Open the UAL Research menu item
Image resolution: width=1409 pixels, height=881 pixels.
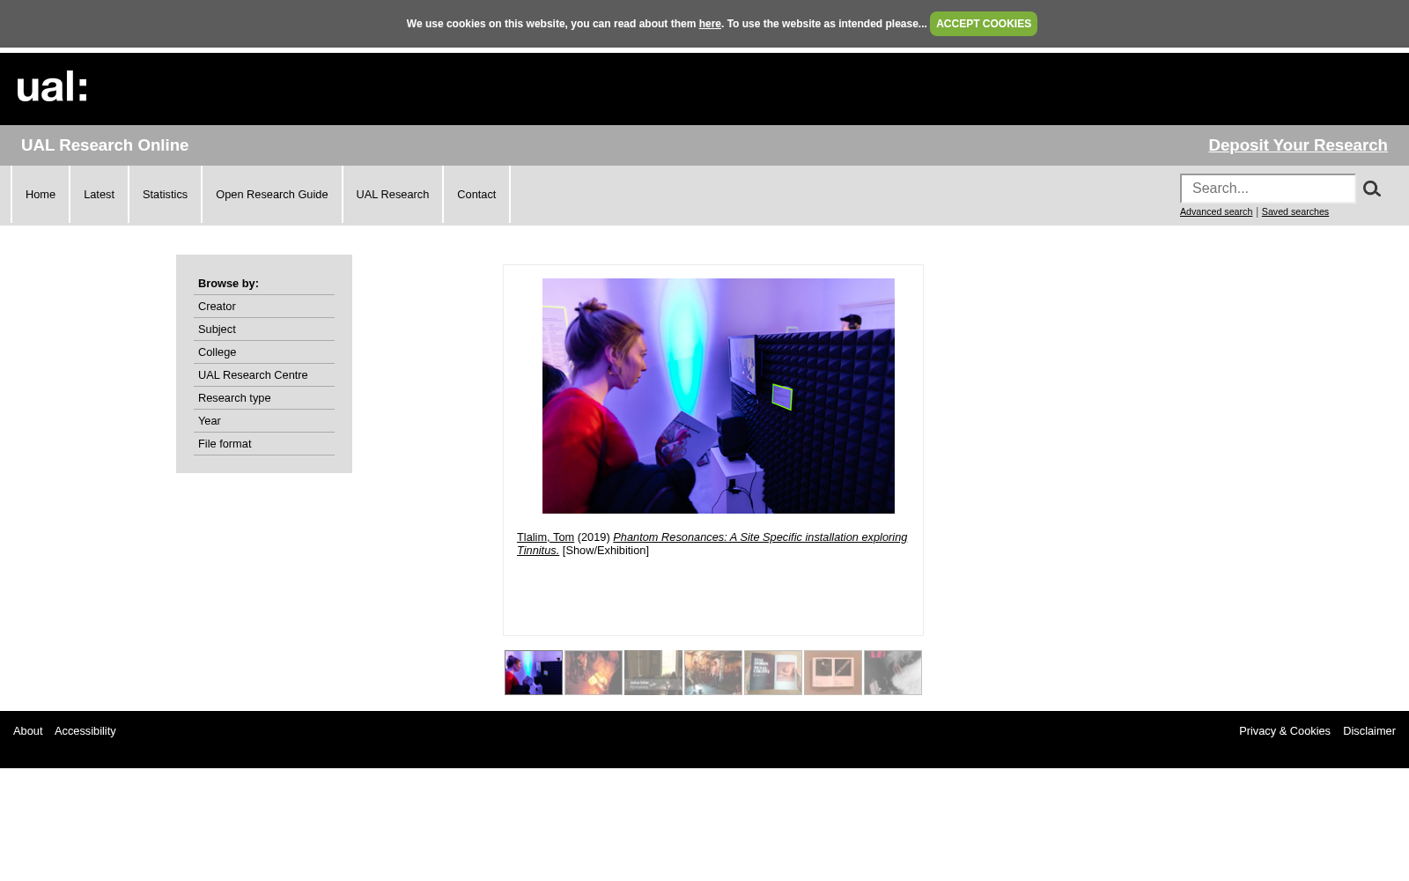tap(392, 195)
